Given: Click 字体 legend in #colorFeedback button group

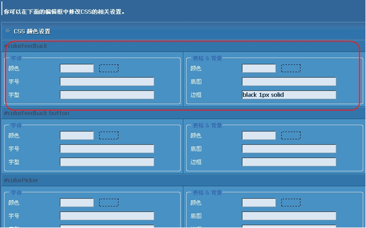Looking at the screenshot, I should tap(16, 125).
